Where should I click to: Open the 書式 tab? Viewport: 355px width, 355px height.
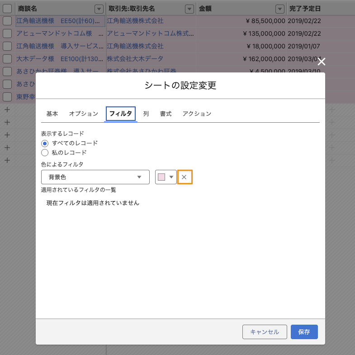tap(166, 114)
